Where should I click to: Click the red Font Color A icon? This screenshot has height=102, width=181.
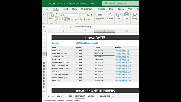[x=89, y=19]
